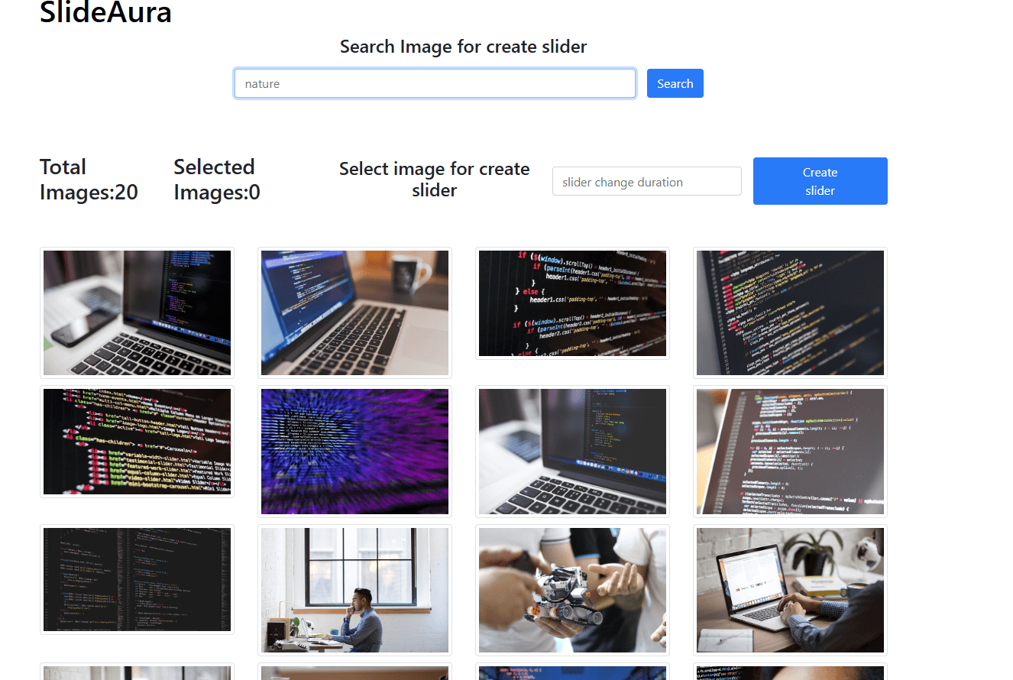The width and height of the screenshot is (1013, 680).
Task: Select the silver laptop with code editor image
Action: 572,452
